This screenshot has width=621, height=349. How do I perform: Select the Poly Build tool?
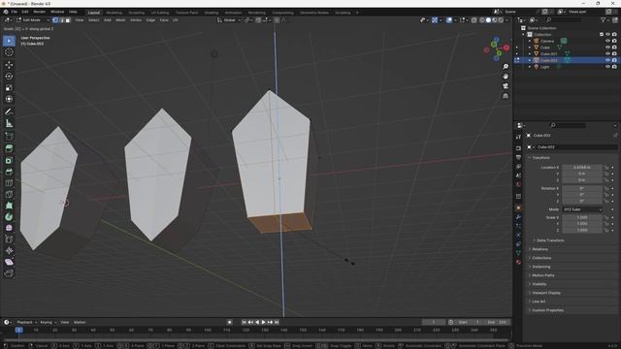9,206
